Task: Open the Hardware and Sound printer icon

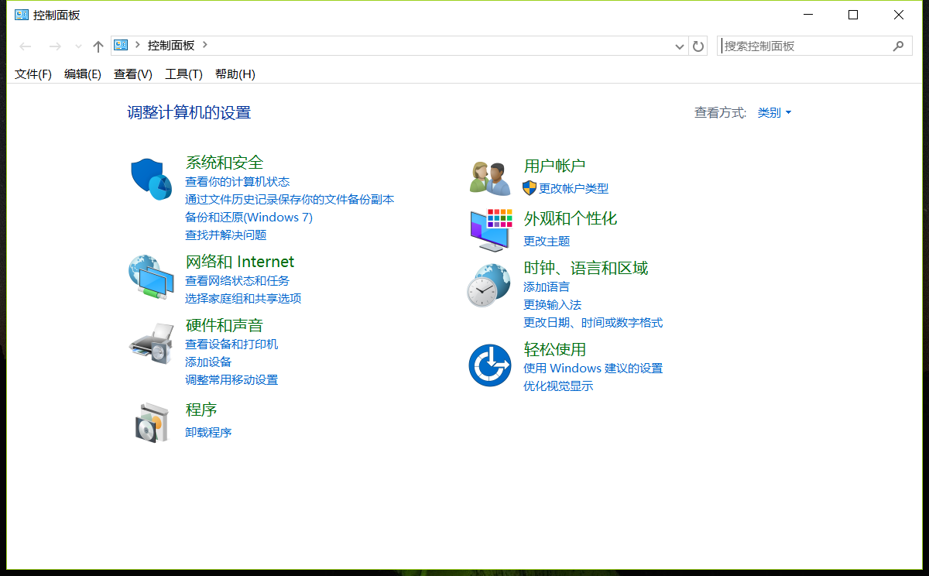Action: coord(151,343)
